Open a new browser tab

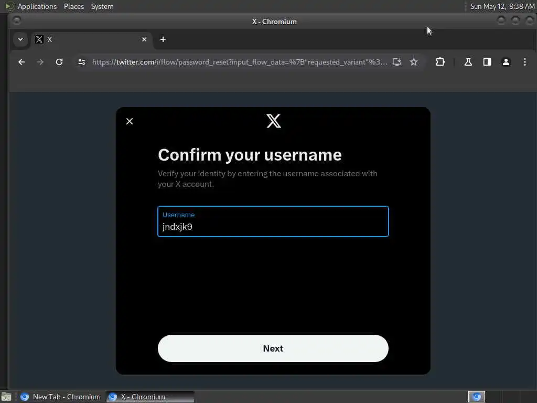coord(163,39)
